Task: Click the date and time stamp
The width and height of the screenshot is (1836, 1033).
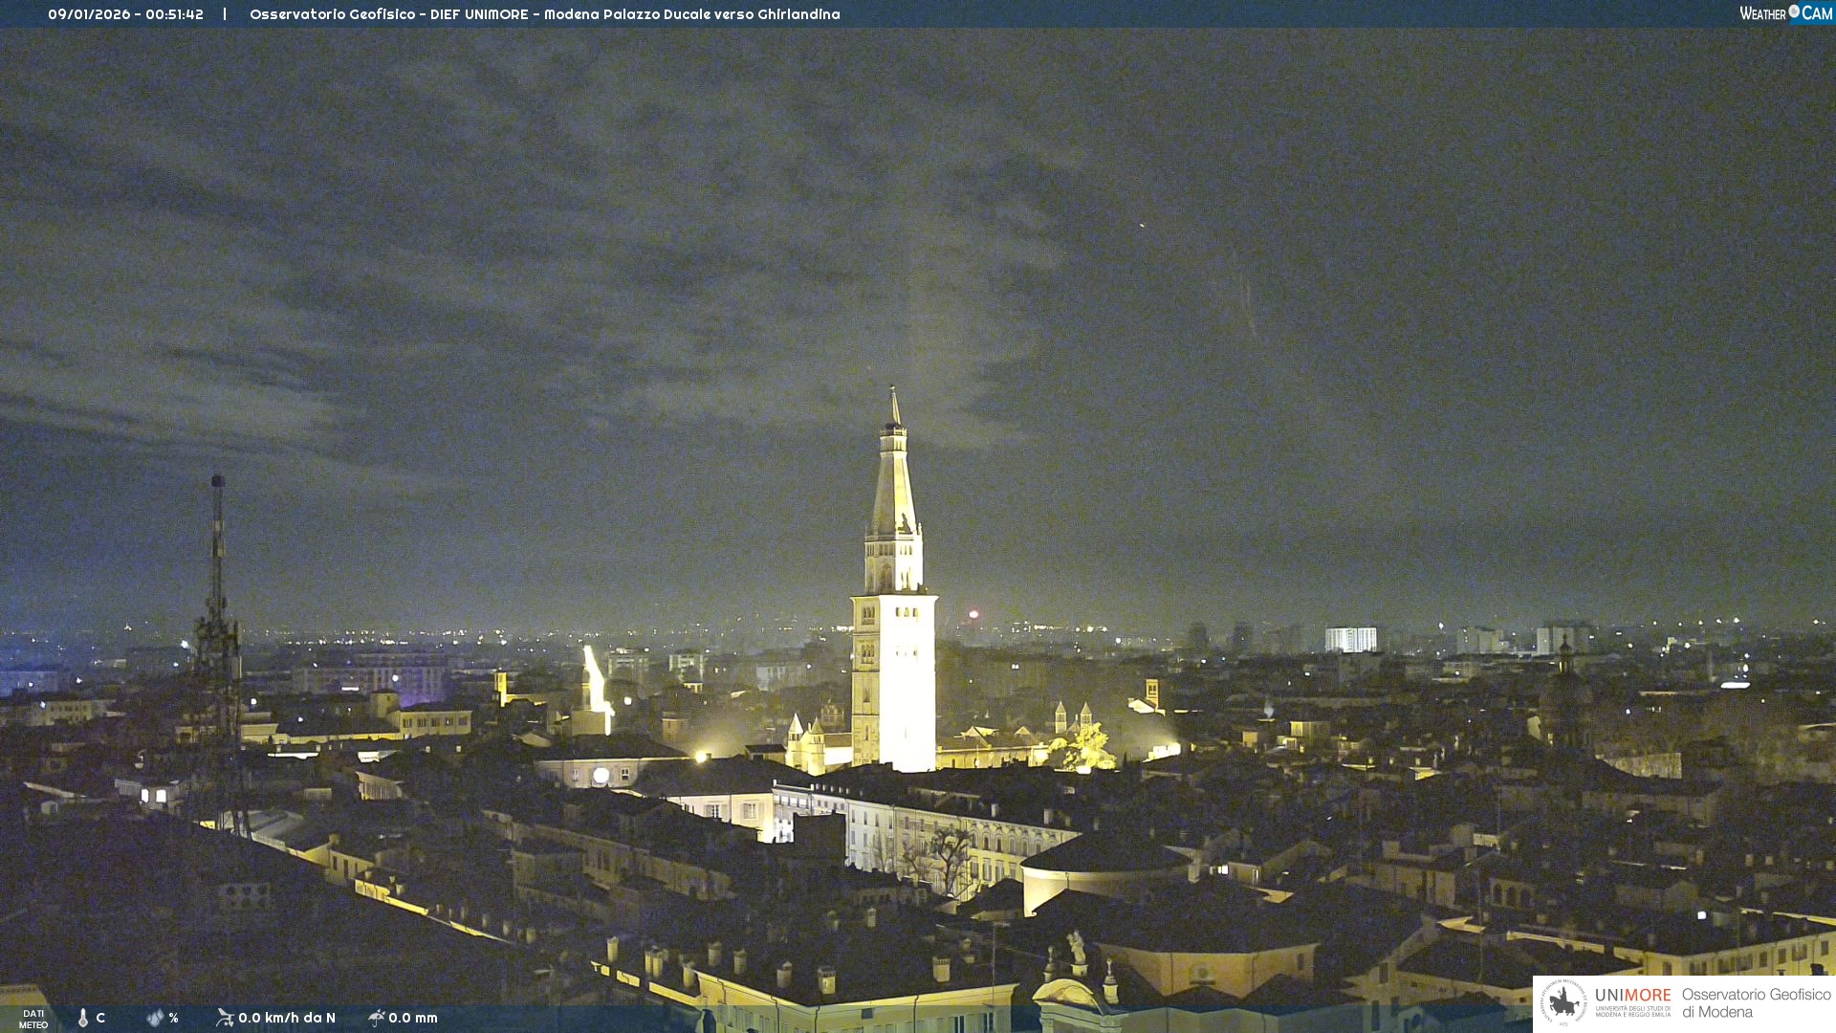Action: pyautogui.click(x=125, y=14)
